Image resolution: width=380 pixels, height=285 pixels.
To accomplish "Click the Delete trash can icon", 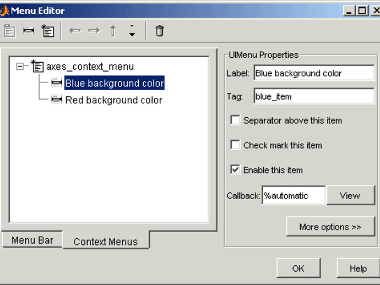I will 160,31.
